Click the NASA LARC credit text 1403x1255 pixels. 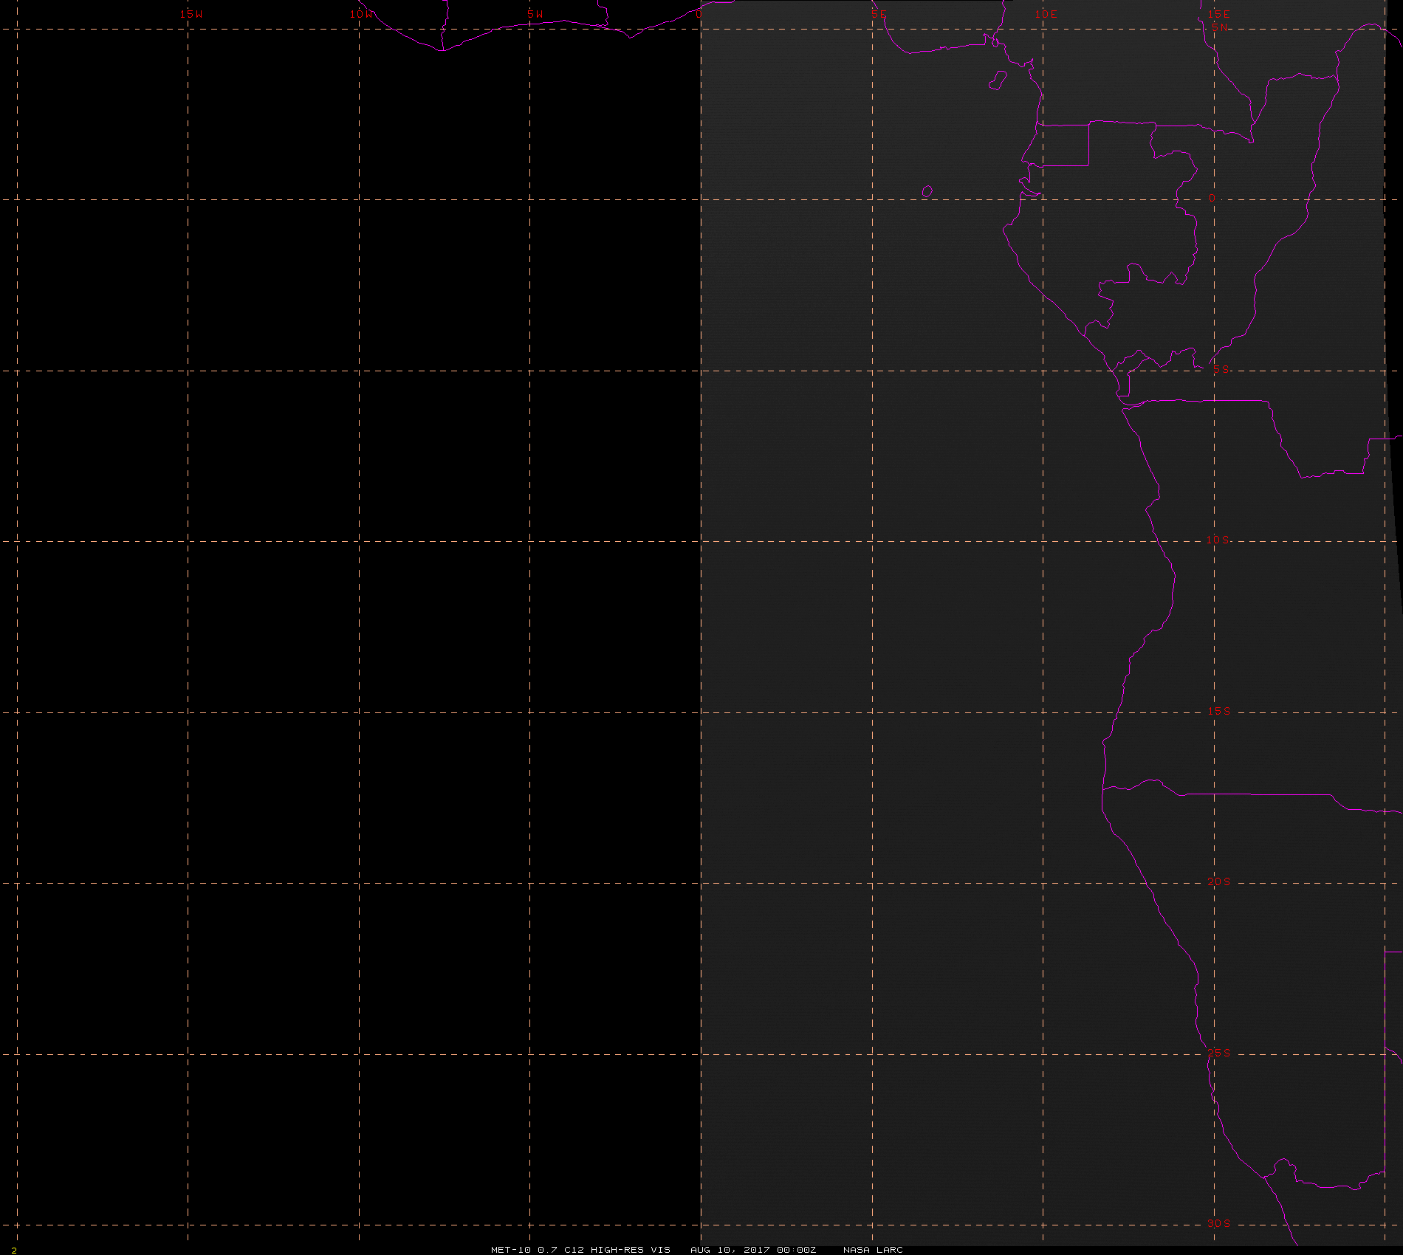pos(873,1250)
